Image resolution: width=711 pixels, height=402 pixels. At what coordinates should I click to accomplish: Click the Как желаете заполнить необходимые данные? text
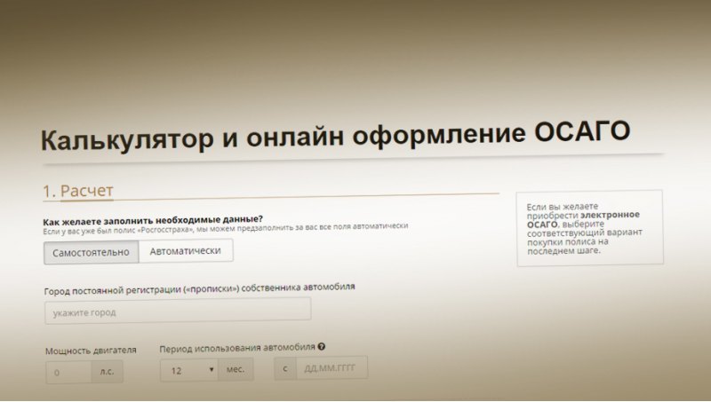pos(153,220)
